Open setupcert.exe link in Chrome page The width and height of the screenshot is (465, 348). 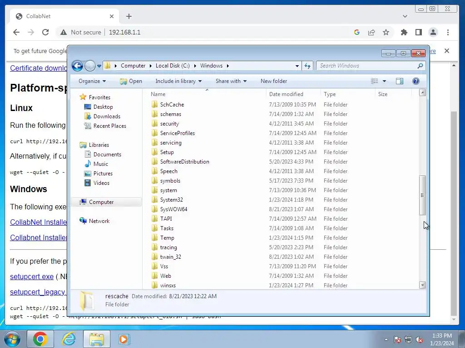[32, 277]
